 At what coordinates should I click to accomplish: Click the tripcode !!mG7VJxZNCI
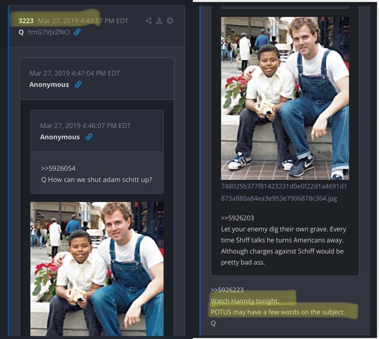pyautogui.click(x=49, y=32)
